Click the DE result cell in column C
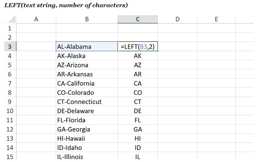This screenshot has width=259, height=162. click(x=138, y=111)
